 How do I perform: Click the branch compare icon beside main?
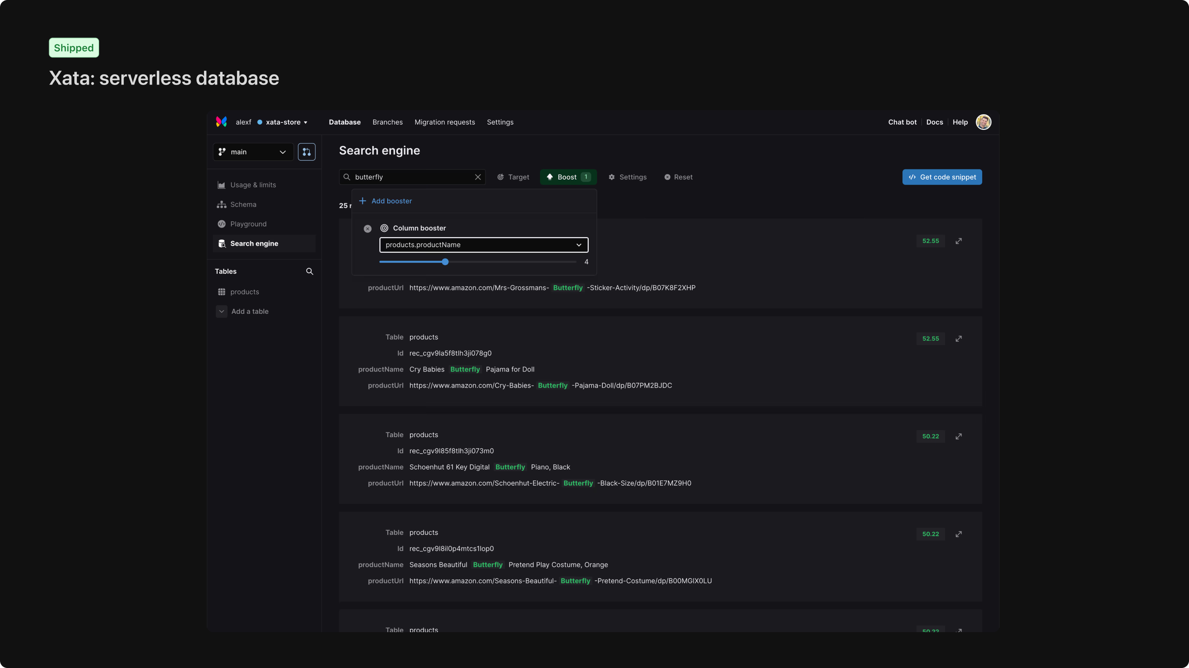click(x=307, y=151)
